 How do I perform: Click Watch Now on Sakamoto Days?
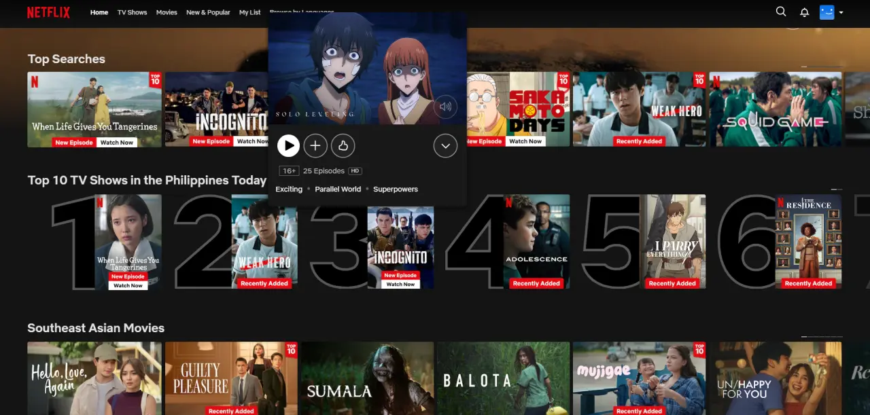[526, 142]
